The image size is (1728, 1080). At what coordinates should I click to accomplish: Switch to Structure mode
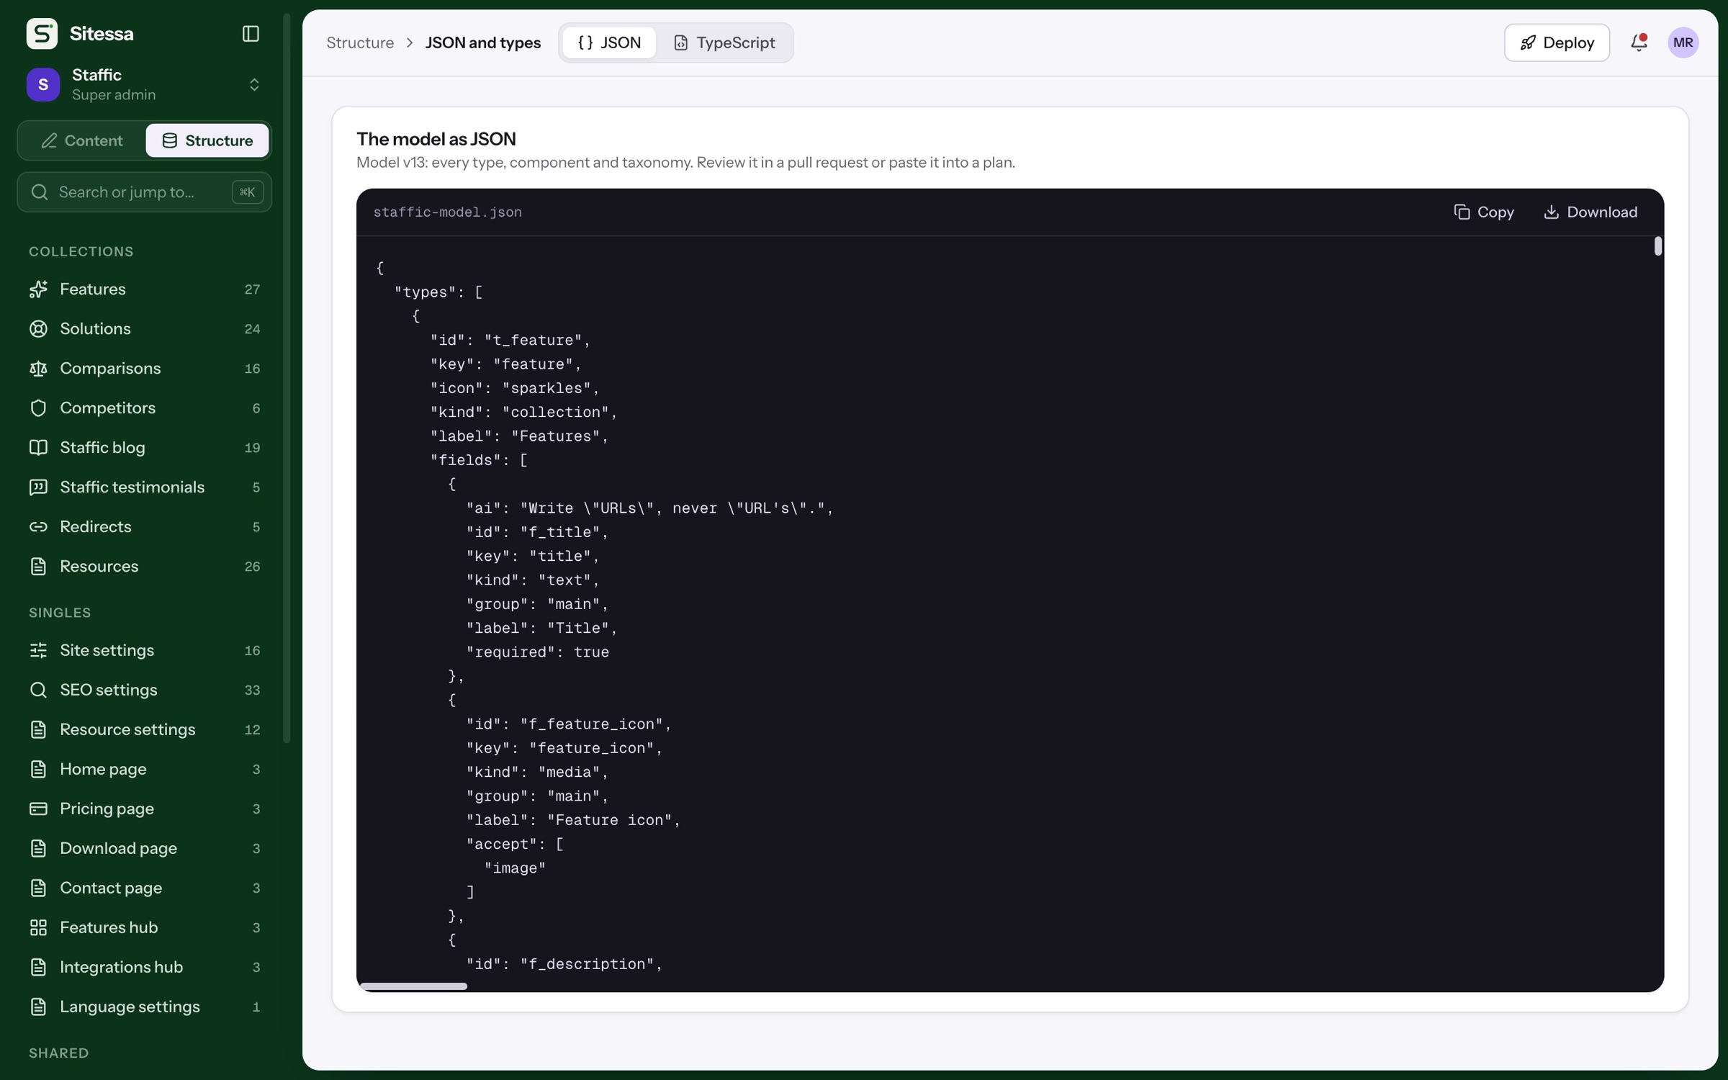point(207,140)
